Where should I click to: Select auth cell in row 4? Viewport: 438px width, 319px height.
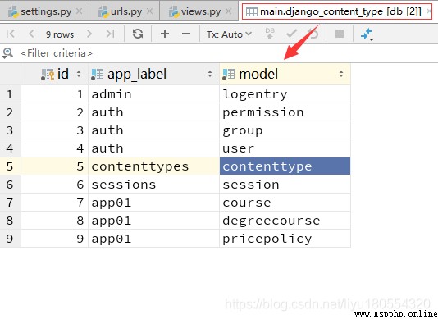click(x=154, y=148)
